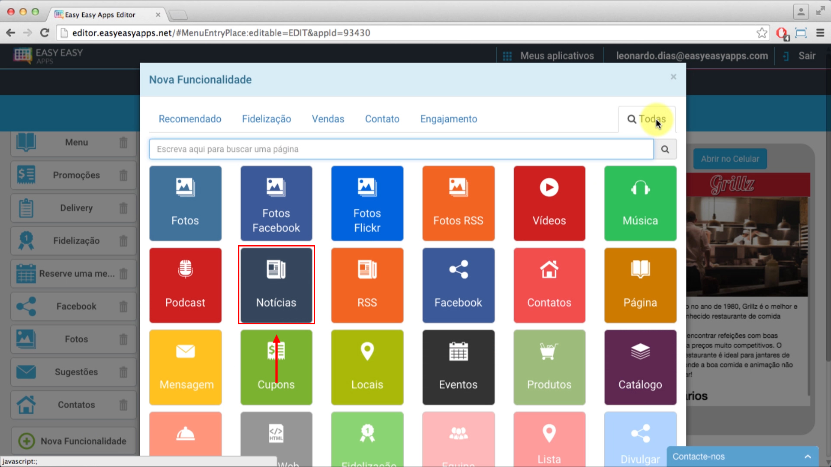The height and width of the screenshot is (467, 831).
Task: Click the Abrir no Celular button
Action: click(730, 159)
